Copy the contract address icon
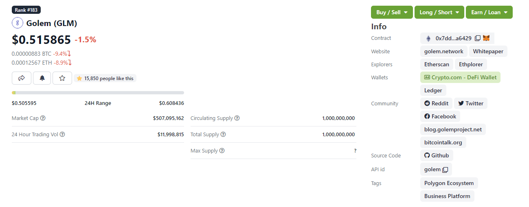 point(478,38)
